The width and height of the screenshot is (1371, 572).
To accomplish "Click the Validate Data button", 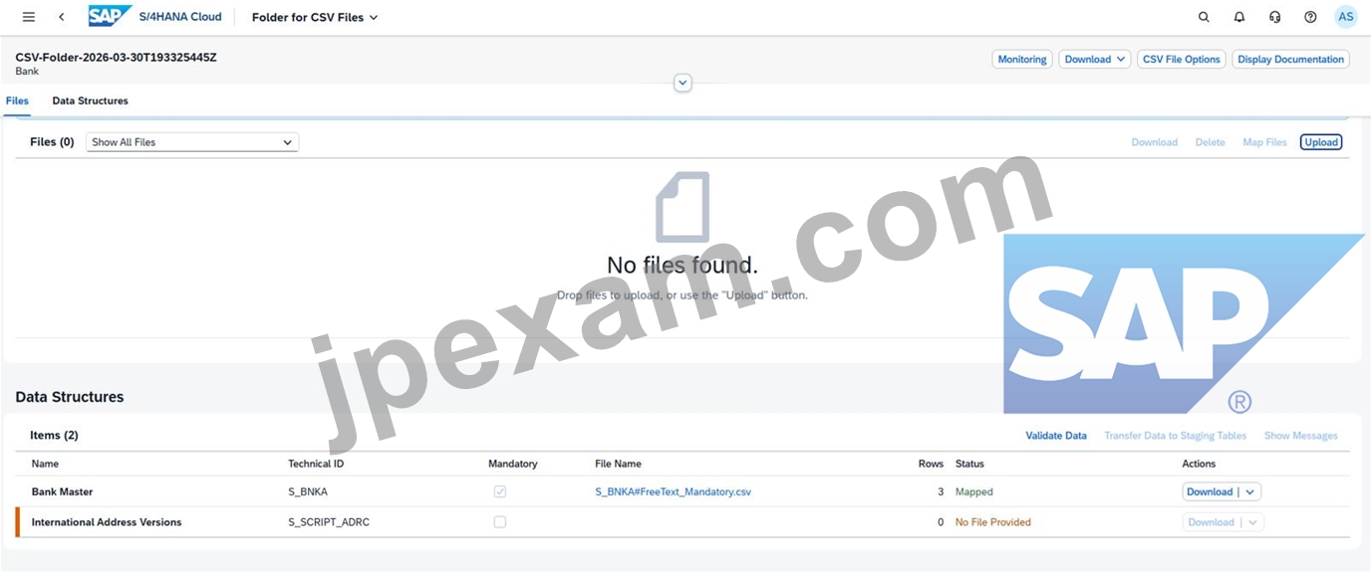I will click(1056, 436).
